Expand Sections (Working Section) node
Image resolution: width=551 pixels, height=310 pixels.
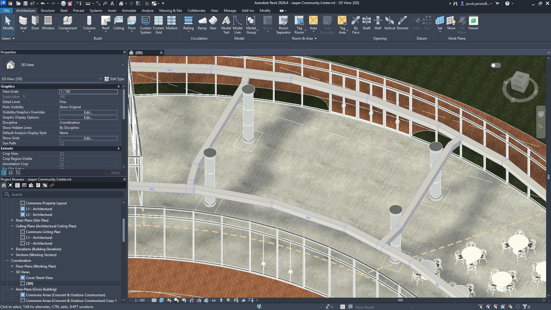12,255
